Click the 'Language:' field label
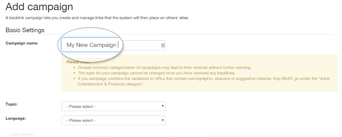Screen dimensions: 342x137 point(16,118)
